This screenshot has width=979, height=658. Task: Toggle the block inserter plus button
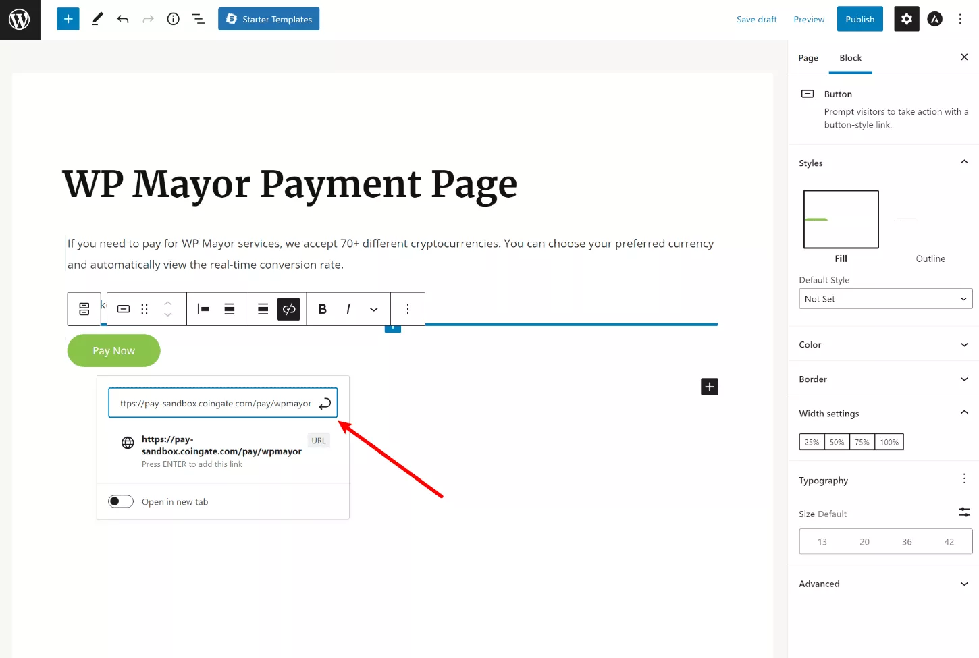(x=68, y=19)
